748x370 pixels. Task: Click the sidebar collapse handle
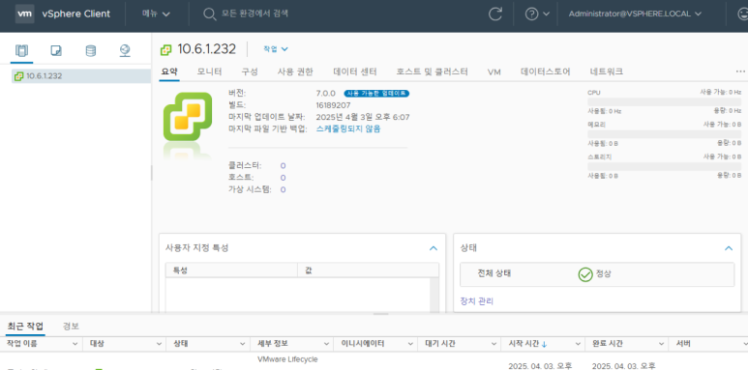pyautogui.click(x=152, y=173)
